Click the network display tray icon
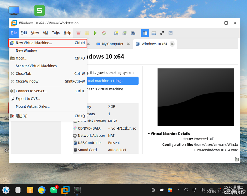The width and height of the screenshot is (247, 196). pos(195,190)
